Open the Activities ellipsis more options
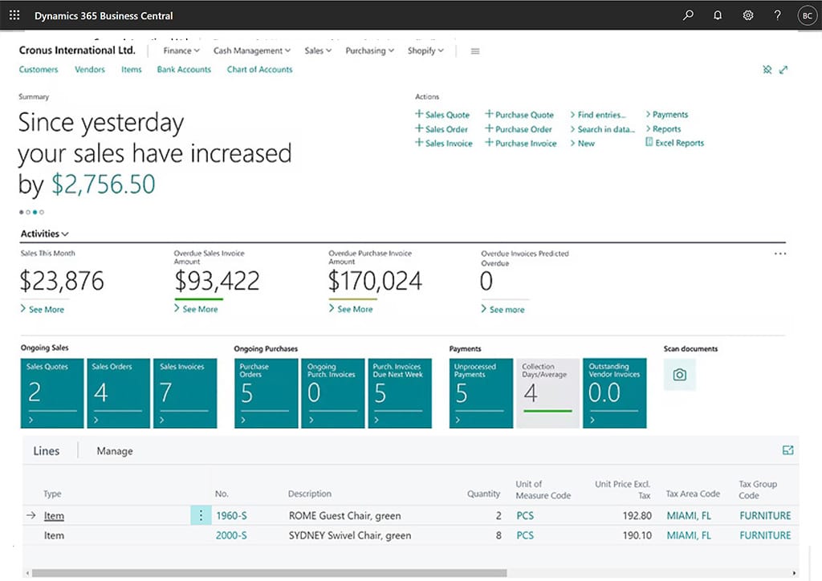Screen dimensions: 822x581 780,254
